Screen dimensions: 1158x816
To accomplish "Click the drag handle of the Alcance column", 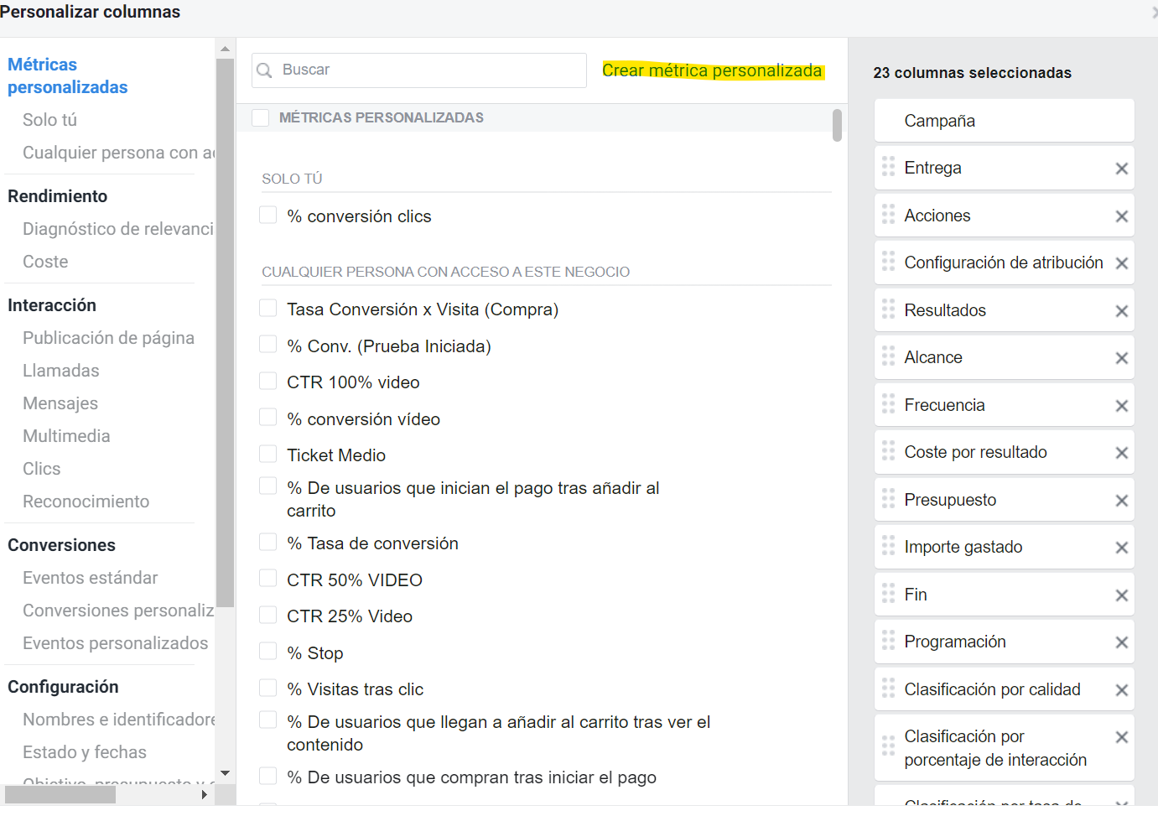I will point(888,356).
